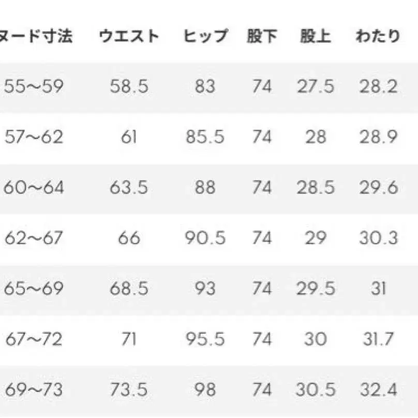The height and width of the screenshot is (418, 418).
Task: Select the 股上 column header
Action: (315, 37)
